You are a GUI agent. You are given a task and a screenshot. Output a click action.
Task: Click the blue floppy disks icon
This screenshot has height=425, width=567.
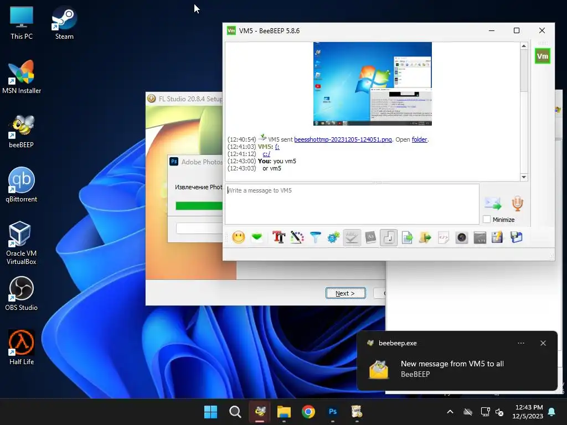tap(517, 237)
